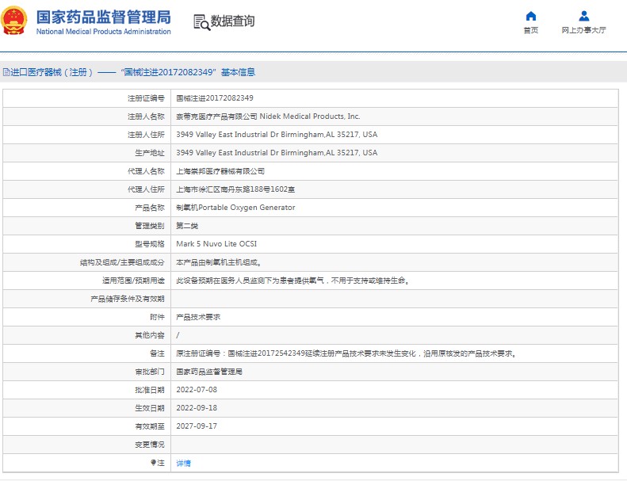Click the 数据查询 heading text
627x481 pixels.
point(232,21)
